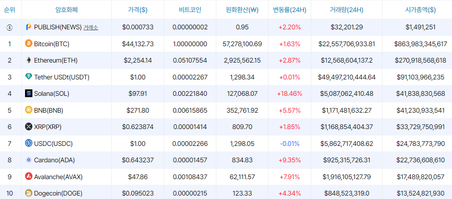Click the Dogecoin logo icon
This screenshot has height=199, width=452.
28,193
